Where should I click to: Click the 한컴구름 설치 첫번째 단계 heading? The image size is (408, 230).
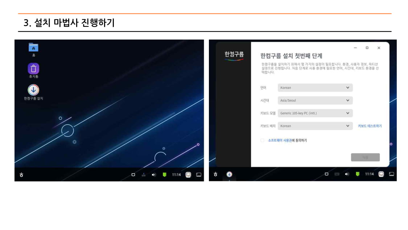click(292, 56)
